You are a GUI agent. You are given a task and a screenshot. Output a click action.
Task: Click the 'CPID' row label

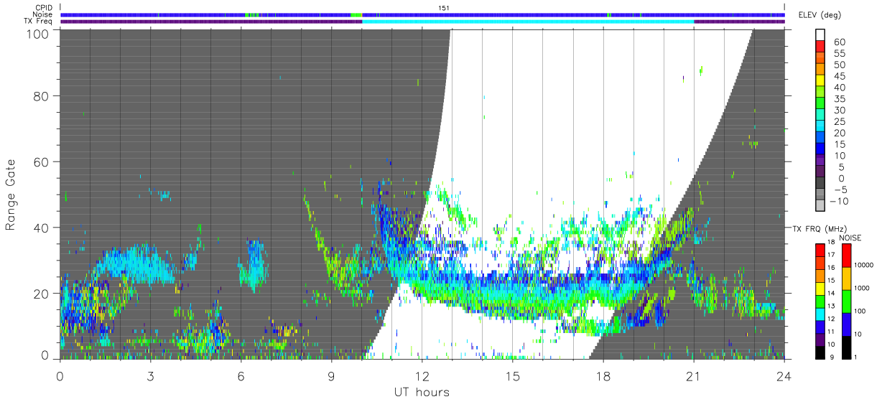click(x=44, y=8)
